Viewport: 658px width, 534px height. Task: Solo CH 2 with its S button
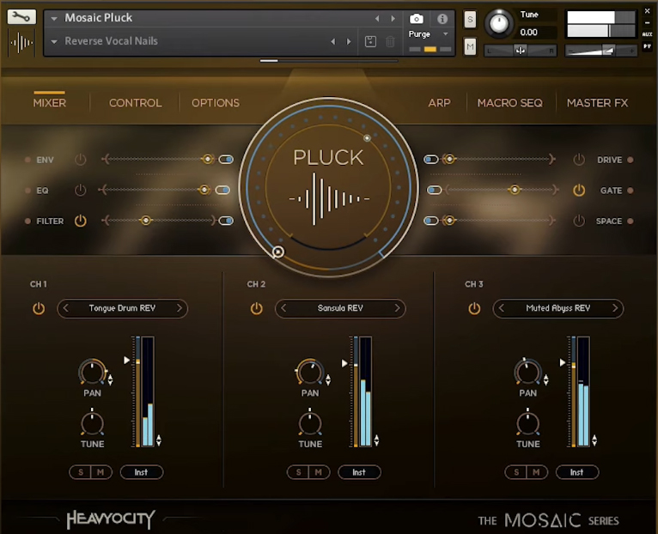(298, 472)
